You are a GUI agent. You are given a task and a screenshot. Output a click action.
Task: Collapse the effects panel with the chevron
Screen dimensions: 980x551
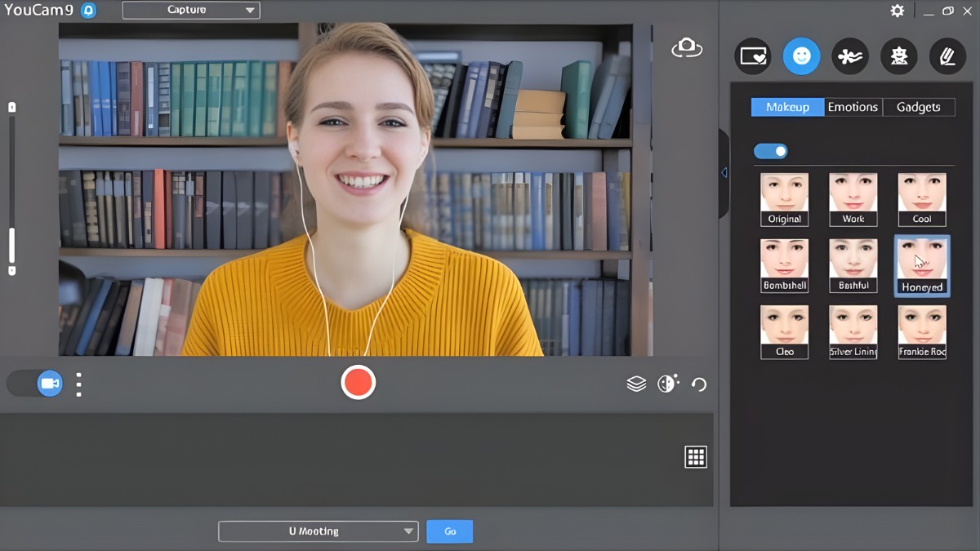[x=724, y=172]
